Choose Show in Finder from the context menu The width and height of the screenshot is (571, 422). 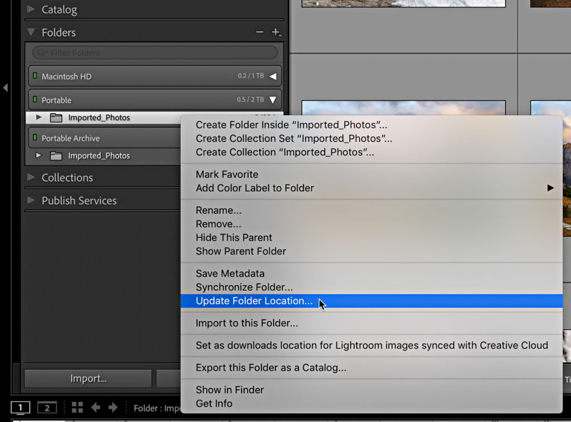229,390
